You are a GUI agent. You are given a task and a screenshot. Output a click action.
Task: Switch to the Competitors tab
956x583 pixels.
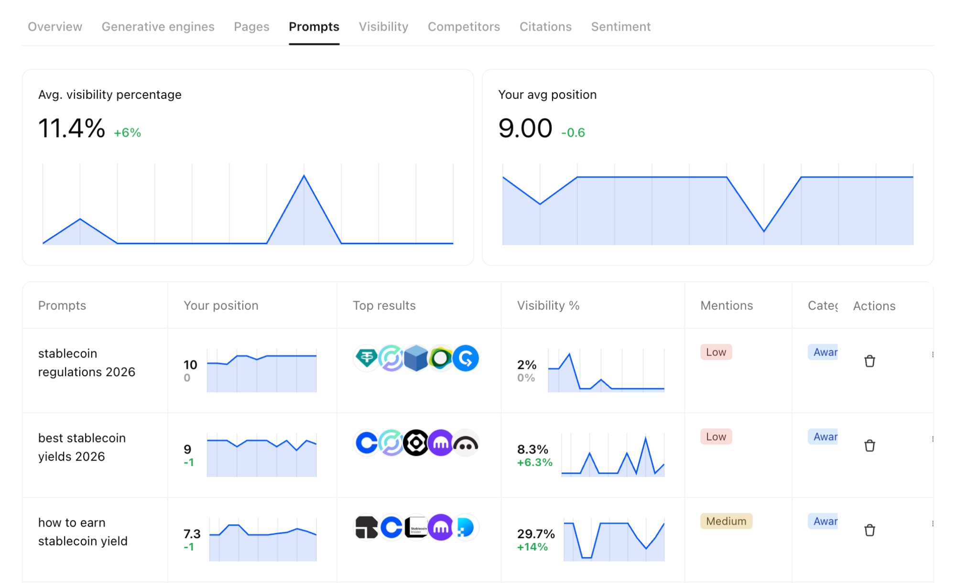coord(464,27)
